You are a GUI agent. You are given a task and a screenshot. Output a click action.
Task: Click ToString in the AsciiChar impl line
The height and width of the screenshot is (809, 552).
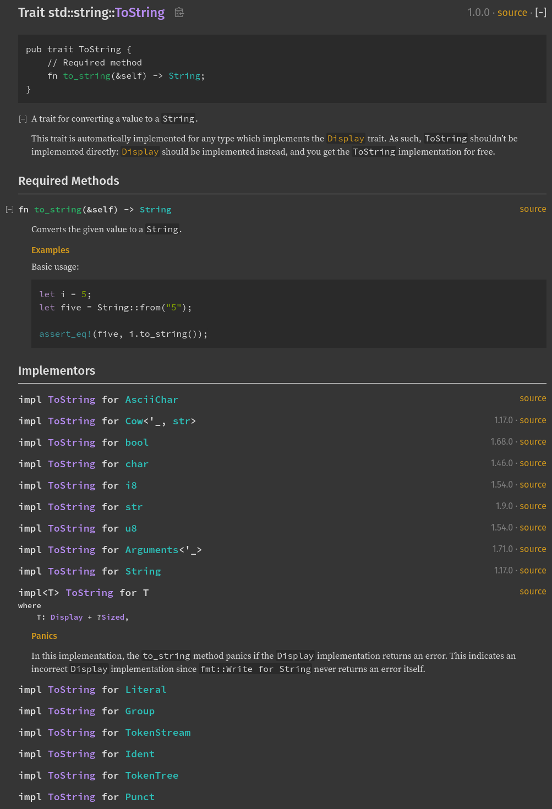pyautogui.click(x=72, y=400)
